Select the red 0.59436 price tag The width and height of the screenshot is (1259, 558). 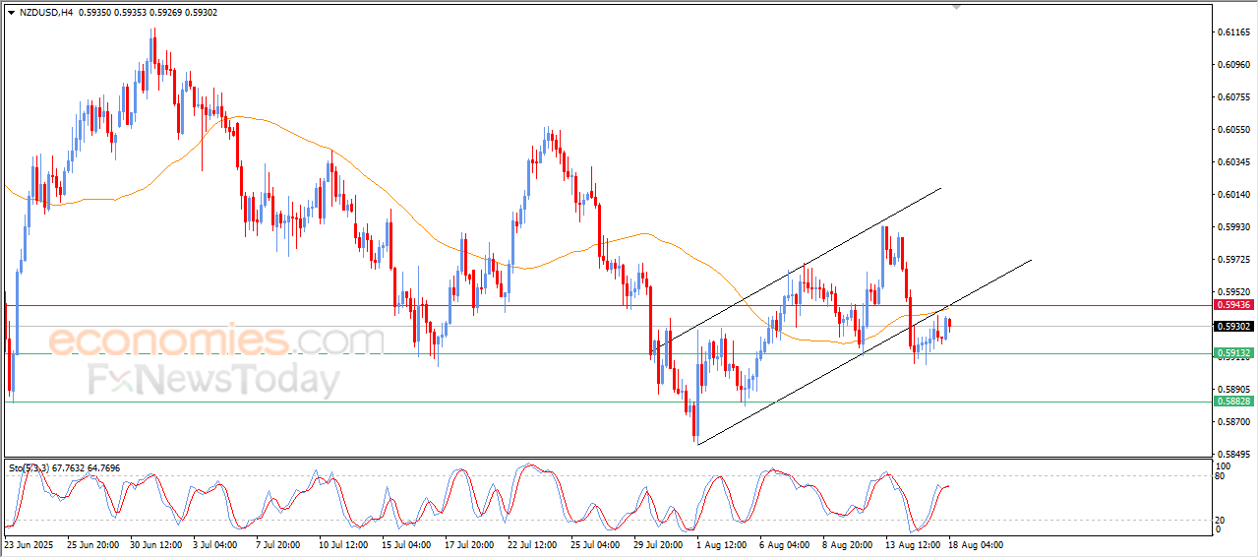[1232, 306]
